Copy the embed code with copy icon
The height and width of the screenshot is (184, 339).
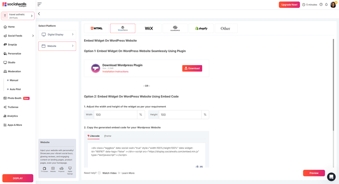point(197,166)
